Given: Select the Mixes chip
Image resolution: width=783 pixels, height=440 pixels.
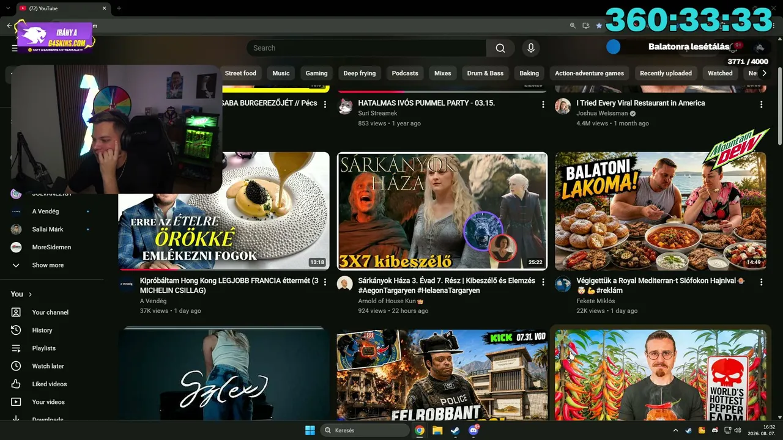Looking at the screenshot, I should pyautogui.click(x=442, y=73).
